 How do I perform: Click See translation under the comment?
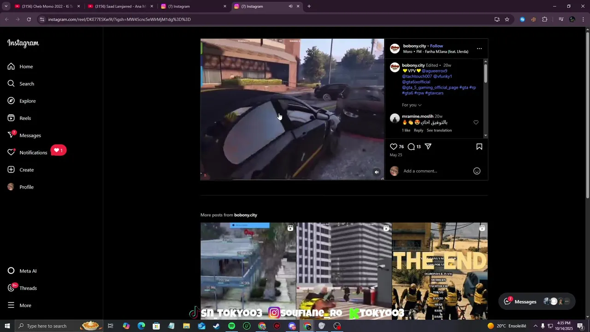[x=439, y=130]
